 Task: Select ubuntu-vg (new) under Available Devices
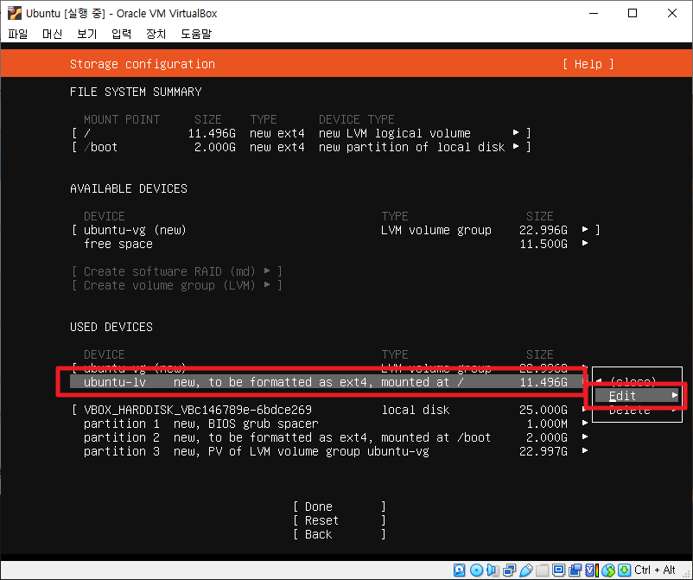tap(336, 230)
